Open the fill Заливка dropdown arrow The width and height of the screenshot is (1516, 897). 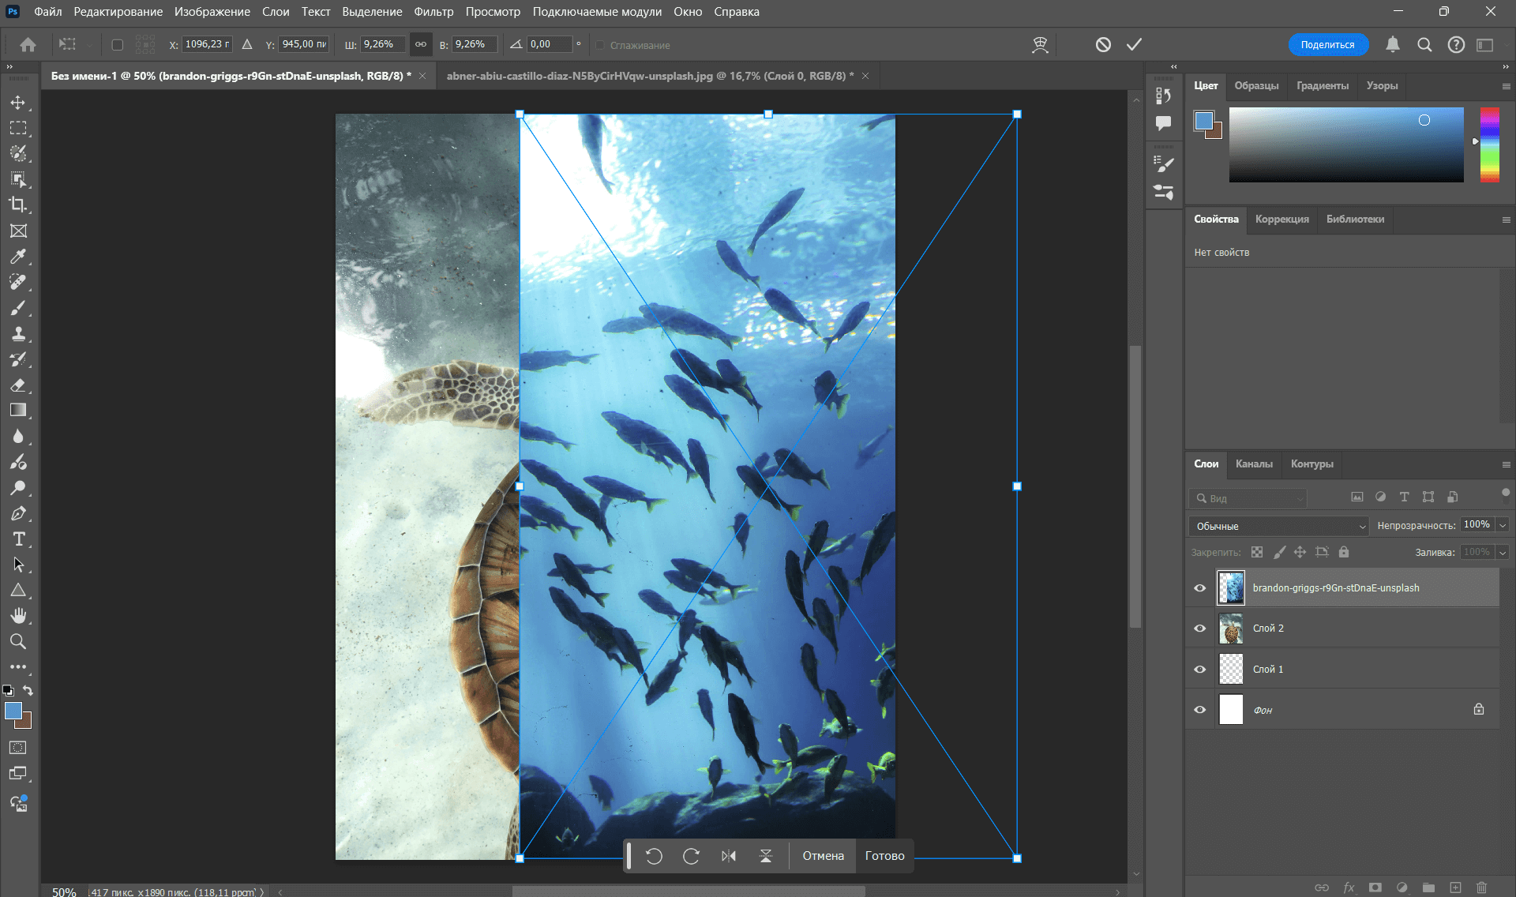[1503, 553]
